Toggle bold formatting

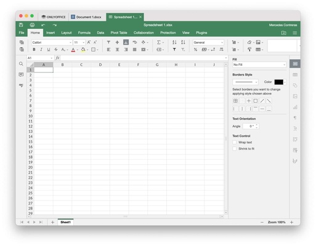click(x=34, y=49)
